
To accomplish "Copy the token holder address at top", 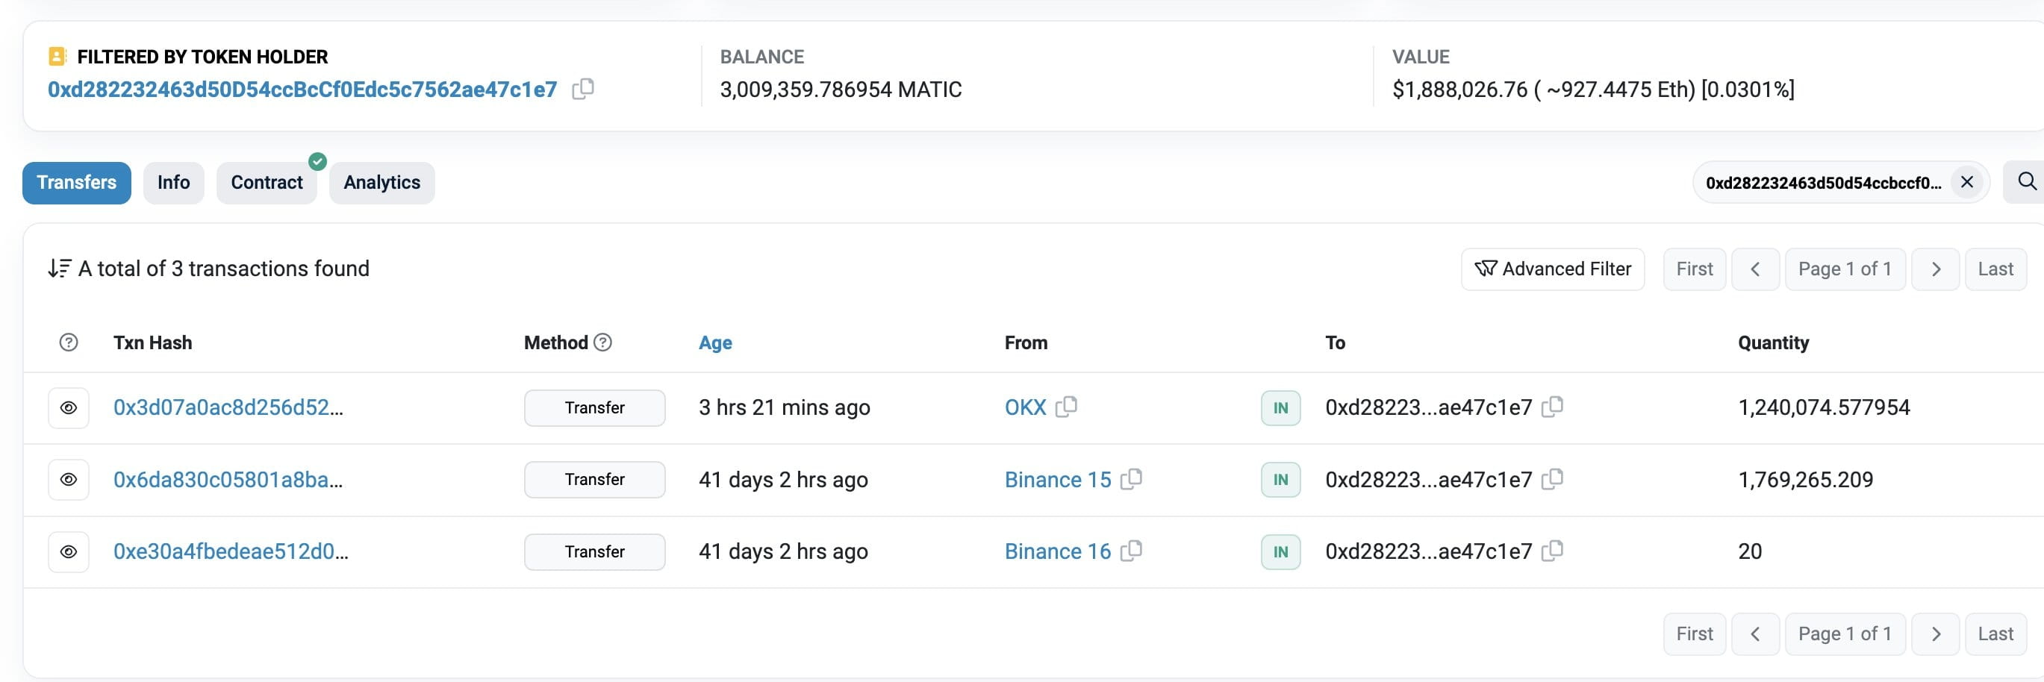I will 583,89.
